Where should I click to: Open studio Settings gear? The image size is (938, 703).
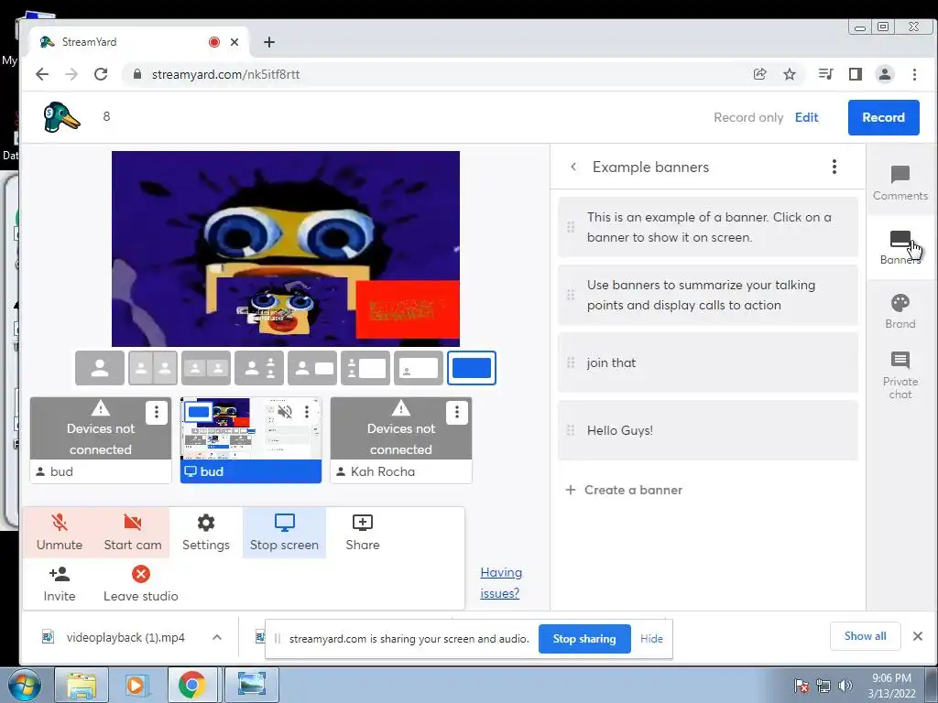point(206,532)
